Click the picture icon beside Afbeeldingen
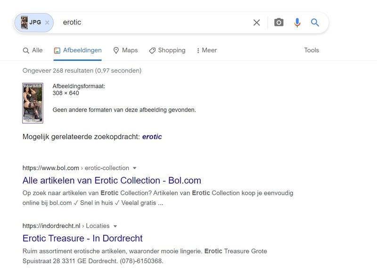This screenshot has height=274, width=377. point(57,50)
